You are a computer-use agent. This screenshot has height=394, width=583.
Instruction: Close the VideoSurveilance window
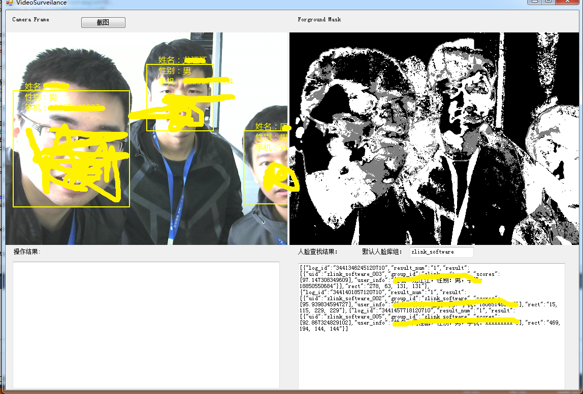[568, 2]
